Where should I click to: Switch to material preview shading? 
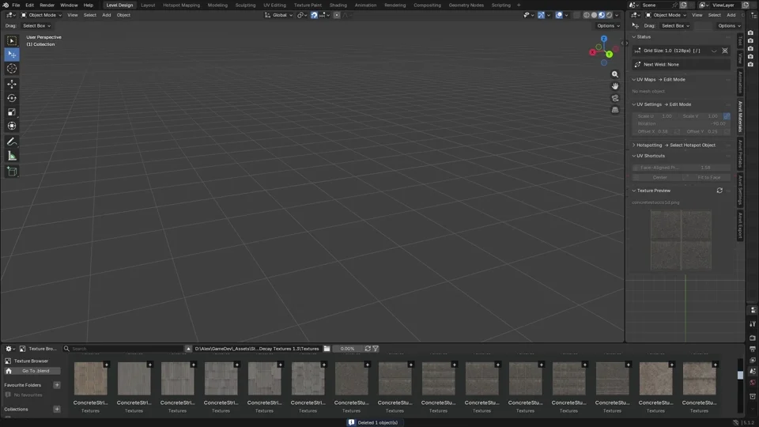602,15
